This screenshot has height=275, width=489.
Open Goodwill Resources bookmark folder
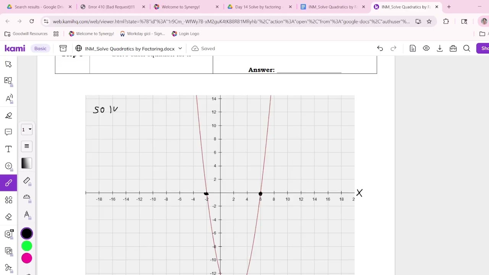(x=26, y=34)
